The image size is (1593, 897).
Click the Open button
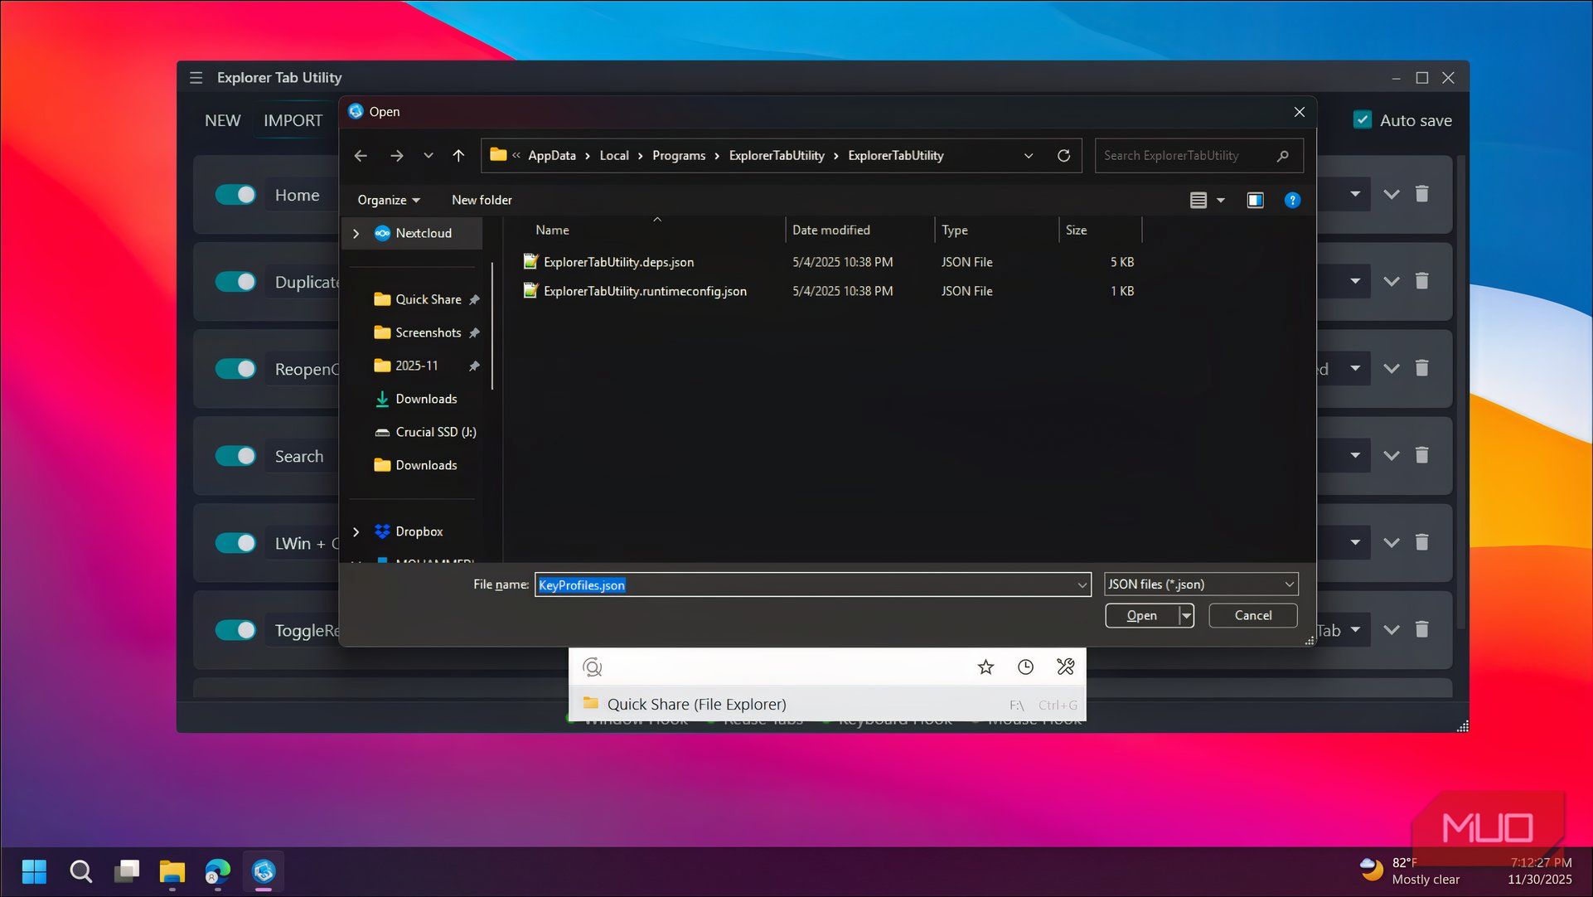(x=1141, y=615)
